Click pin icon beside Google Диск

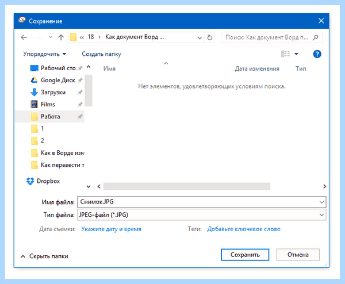(x=80, y=80)
